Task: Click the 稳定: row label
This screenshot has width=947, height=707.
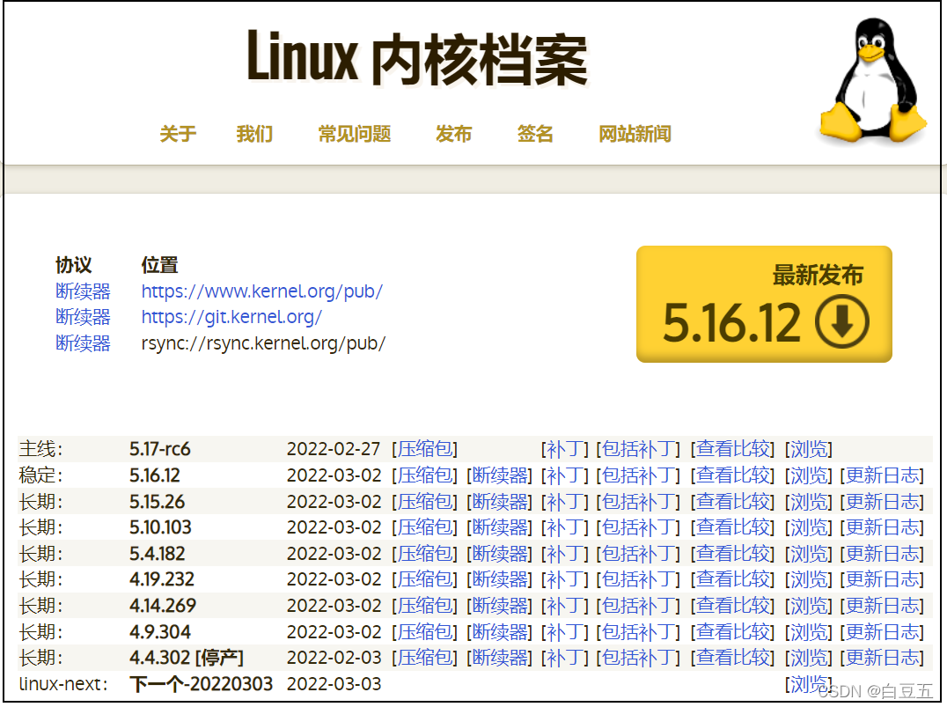Action: pyautogui.click(x=41, y=475)
